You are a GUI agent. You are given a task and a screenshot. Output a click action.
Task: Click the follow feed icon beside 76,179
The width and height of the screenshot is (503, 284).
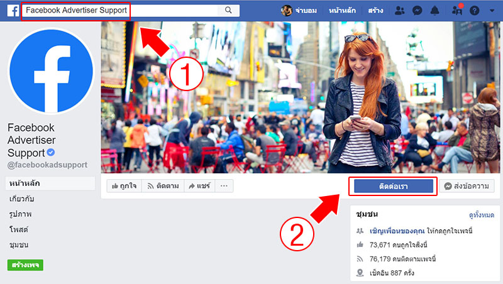point(360,259)
